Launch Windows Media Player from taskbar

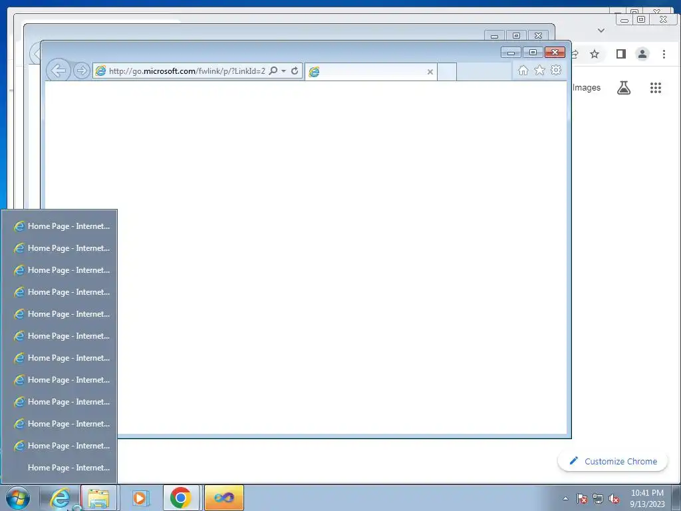click(140, 498)
